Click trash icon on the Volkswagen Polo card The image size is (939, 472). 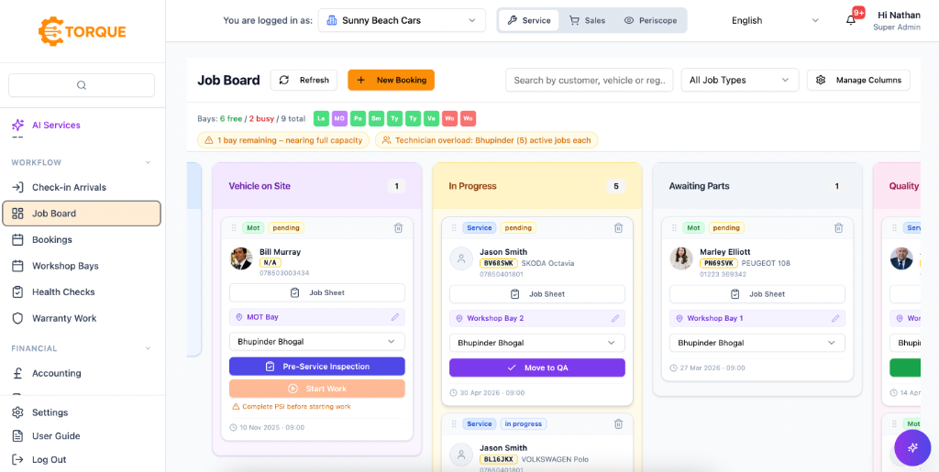619,423
